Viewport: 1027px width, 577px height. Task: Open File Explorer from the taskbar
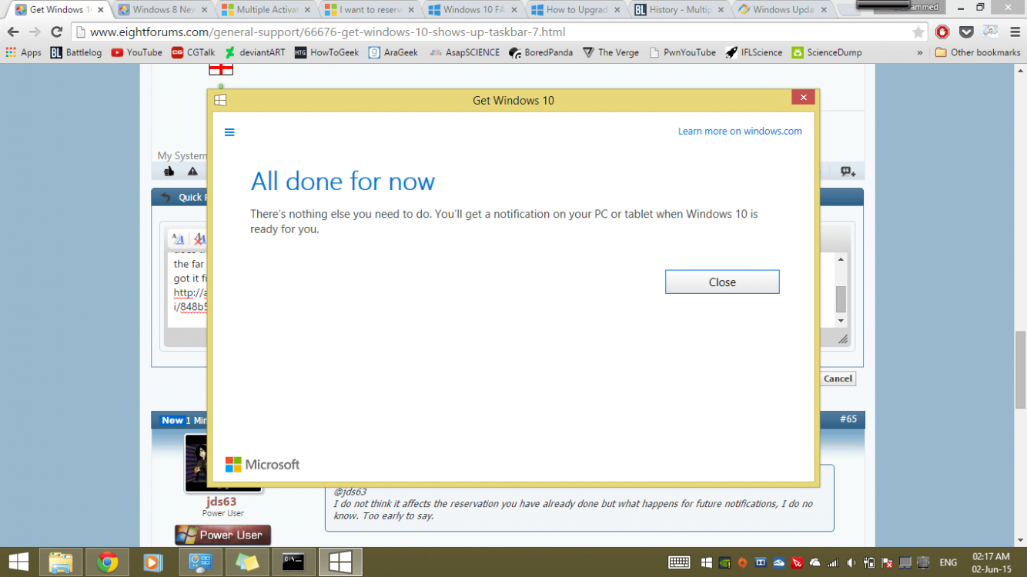coord(61,562)
